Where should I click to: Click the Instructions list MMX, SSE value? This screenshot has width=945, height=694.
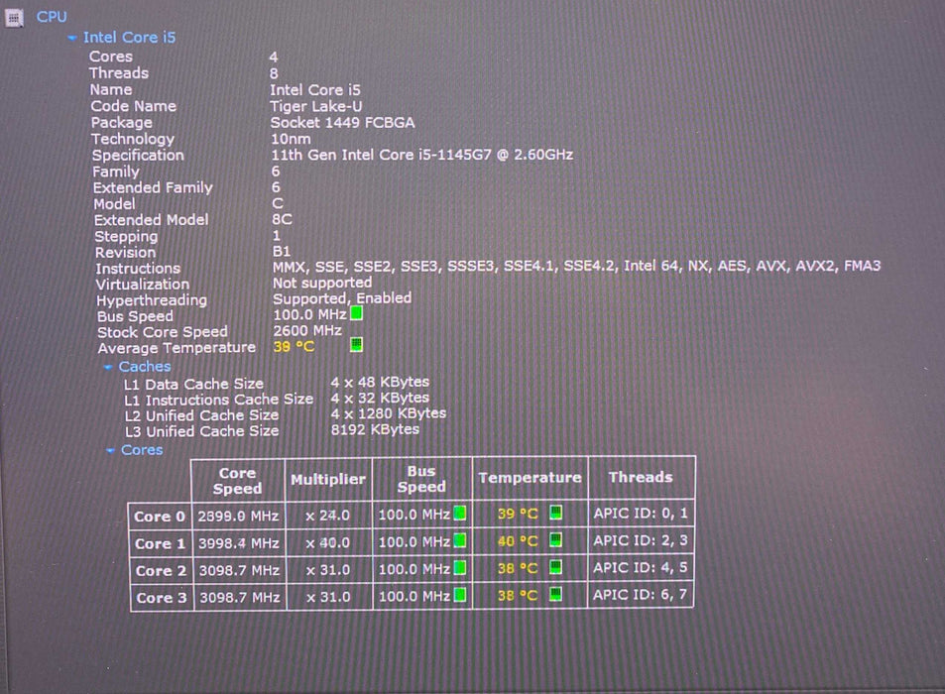577,266
